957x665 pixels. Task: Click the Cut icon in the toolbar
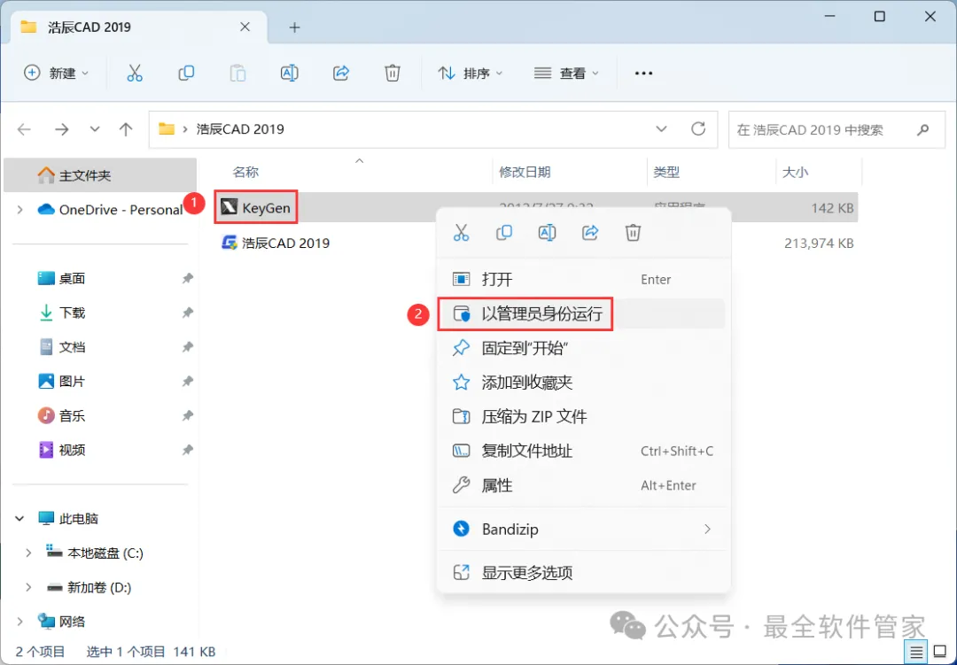click(x=135, y=73)
